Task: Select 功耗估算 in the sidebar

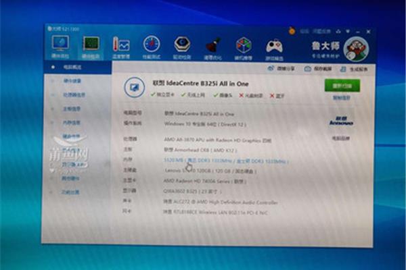Action: 70,192
